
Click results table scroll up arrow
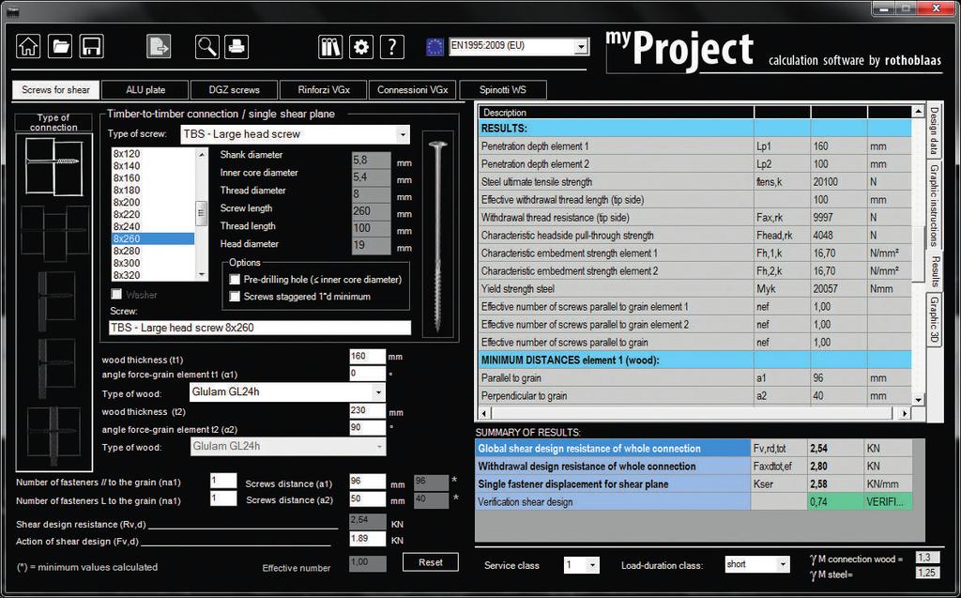[918, 112]
